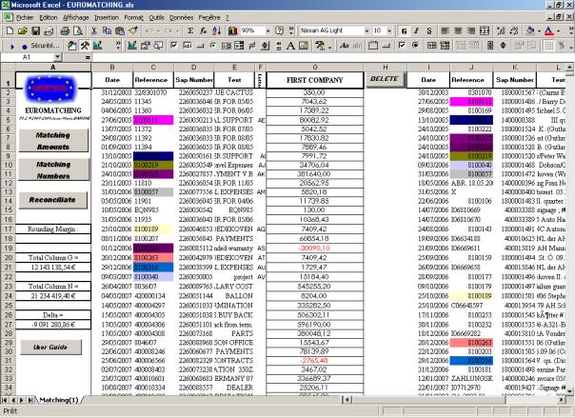Click the Copy icon
The height and width of the screenshot is (418, 575).
tap(107, 30)
